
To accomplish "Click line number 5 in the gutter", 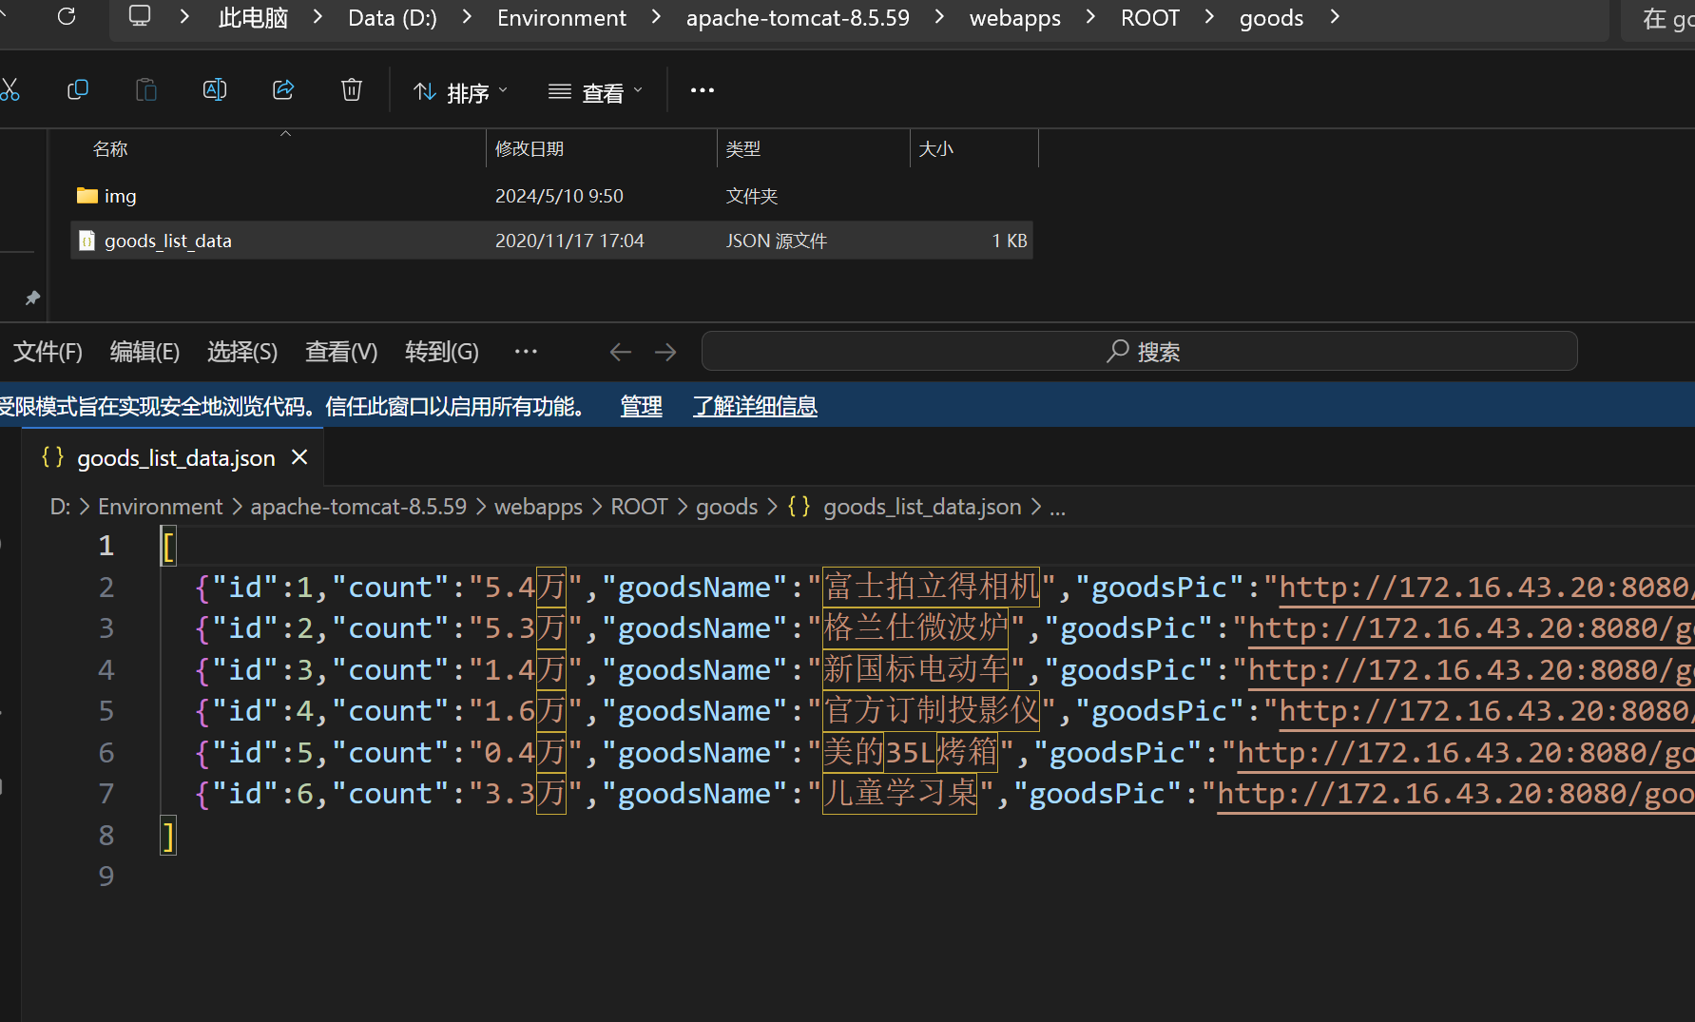I will [x=106, y=711].
